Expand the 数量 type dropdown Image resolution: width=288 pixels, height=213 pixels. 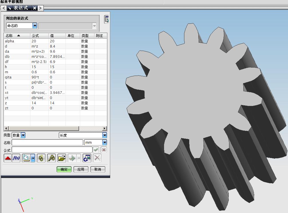click(23, 135)
